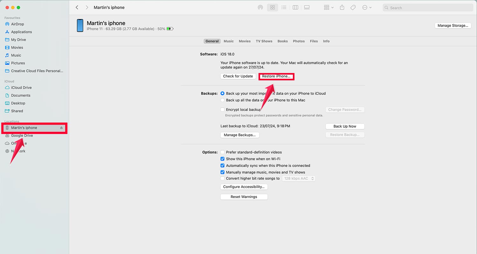Select the column view icon
The image size is (477, 254).
coord(295,7)
